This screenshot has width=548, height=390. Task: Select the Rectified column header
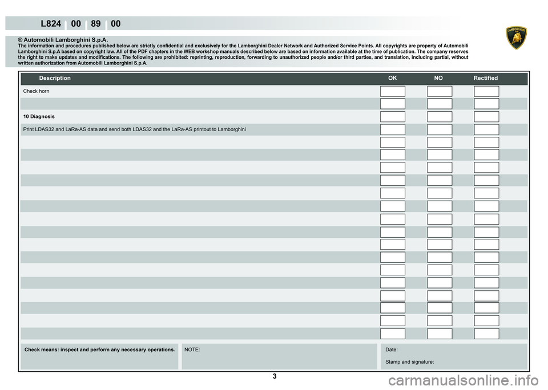coord(485,78)
